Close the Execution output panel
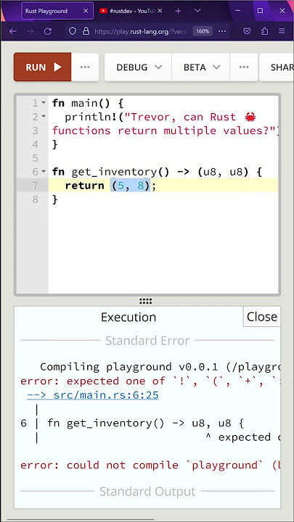The width and height of the screenshot is (294, 522). (261, 317)
